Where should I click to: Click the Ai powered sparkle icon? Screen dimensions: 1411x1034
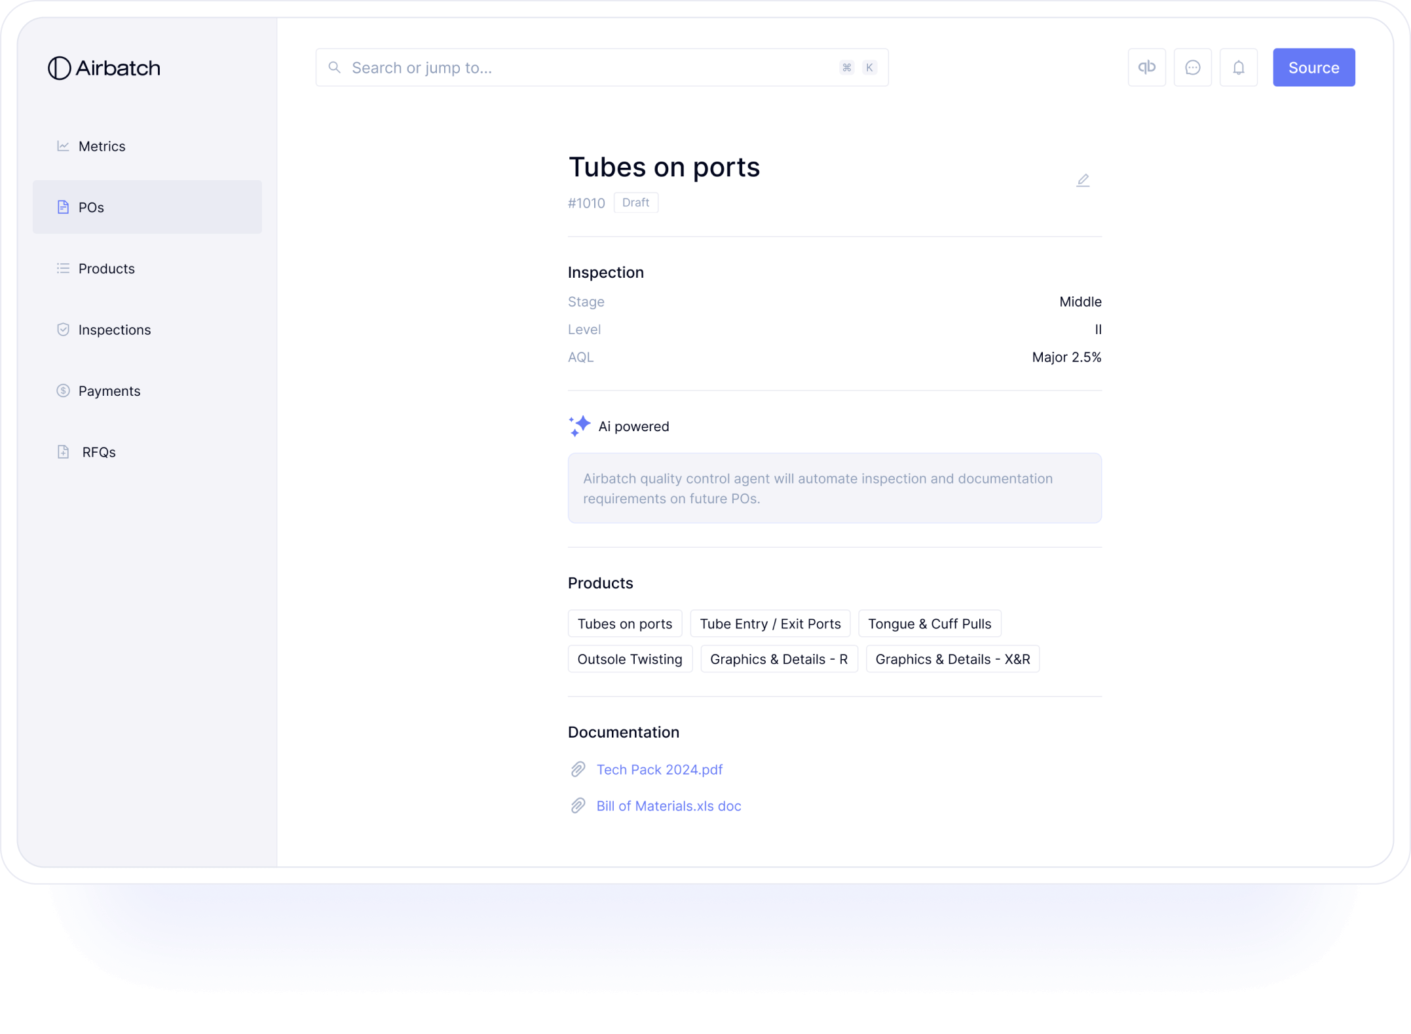click(x=579, y=426)
